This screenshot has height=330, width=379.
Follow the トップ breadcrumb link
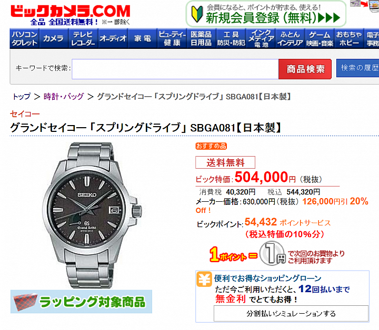[22, 97]
